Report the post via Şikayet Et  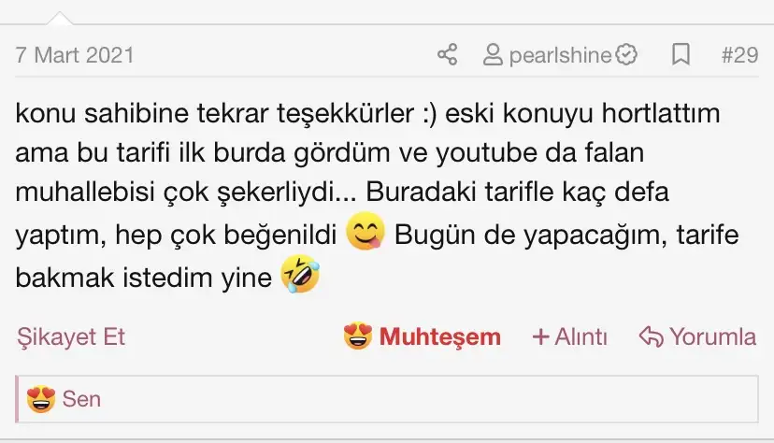click(x=71, y=337)
